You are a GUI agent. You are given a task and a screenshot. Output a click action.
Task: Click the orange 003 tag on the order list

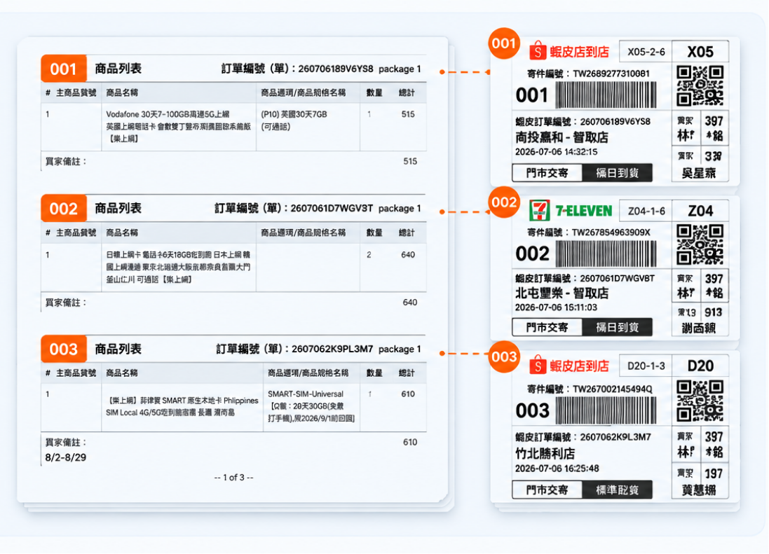pos(64,349)
